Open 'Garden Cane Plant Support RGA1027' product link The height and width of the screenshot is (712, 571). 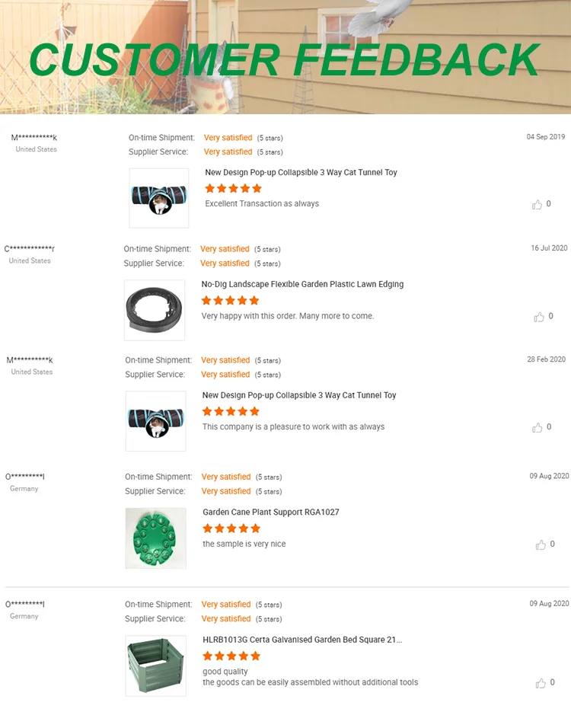point(271,512)
